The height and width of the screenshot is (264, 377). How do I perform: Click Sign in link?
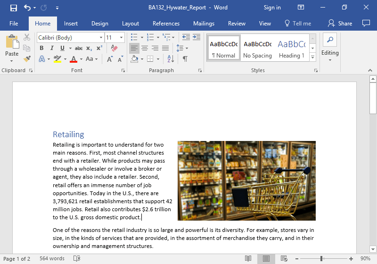pos(272,8)
